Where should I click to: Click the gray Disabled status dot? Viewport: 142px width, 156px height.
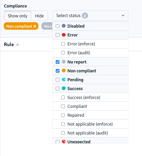(x=64, y=26)
